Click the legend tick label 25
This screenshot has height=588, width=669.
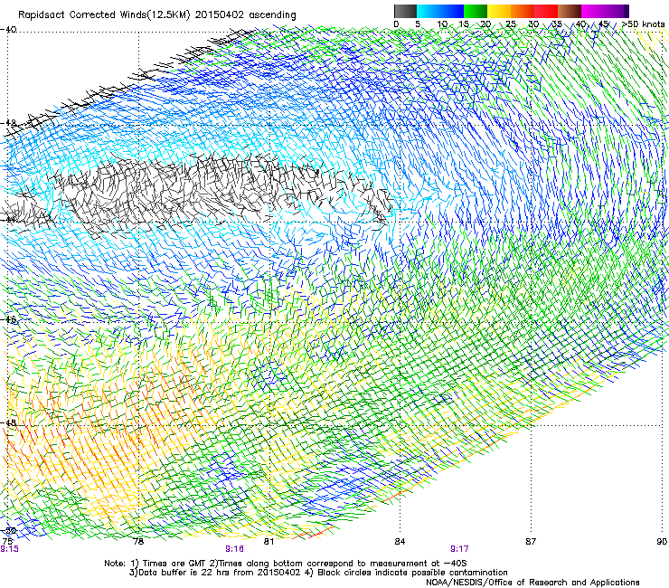511,24
